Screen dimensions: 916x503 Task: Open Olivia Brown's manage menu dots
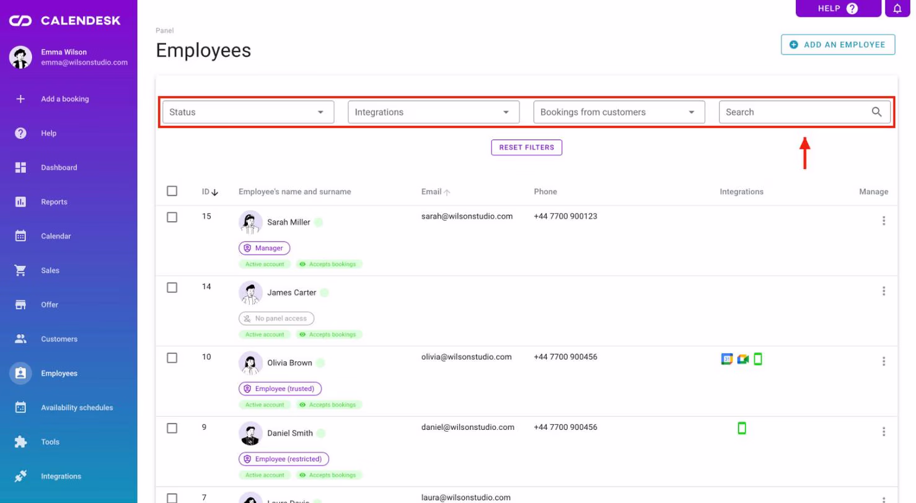[884, 361]
